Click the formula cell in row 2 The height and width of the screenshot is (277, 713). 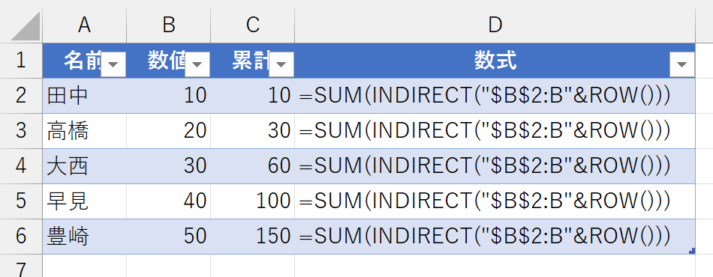click(x=495, y=96)
